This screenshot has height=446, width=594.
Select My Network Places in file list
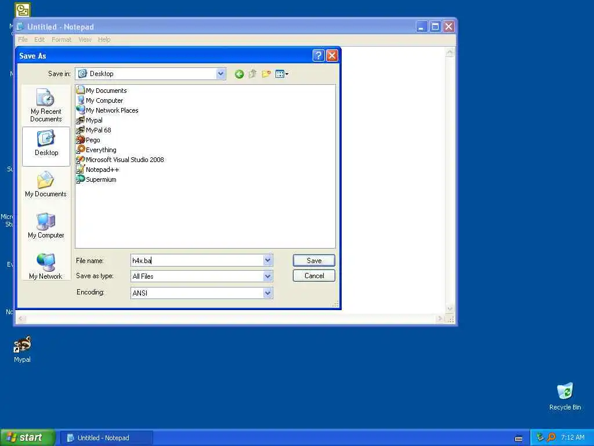(x=107, y=110)
